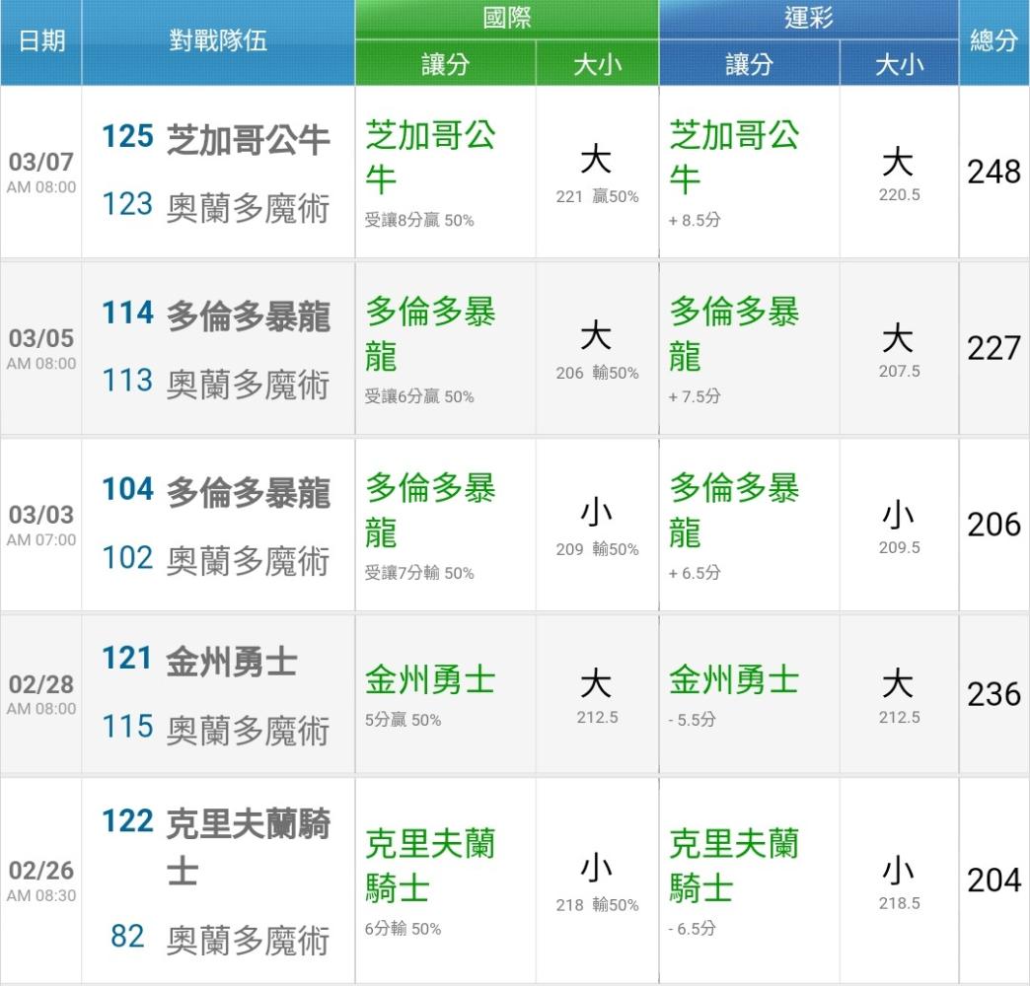
Task: Select the 國際 header group
Action: pyautogui.click(x=506, y=19)
